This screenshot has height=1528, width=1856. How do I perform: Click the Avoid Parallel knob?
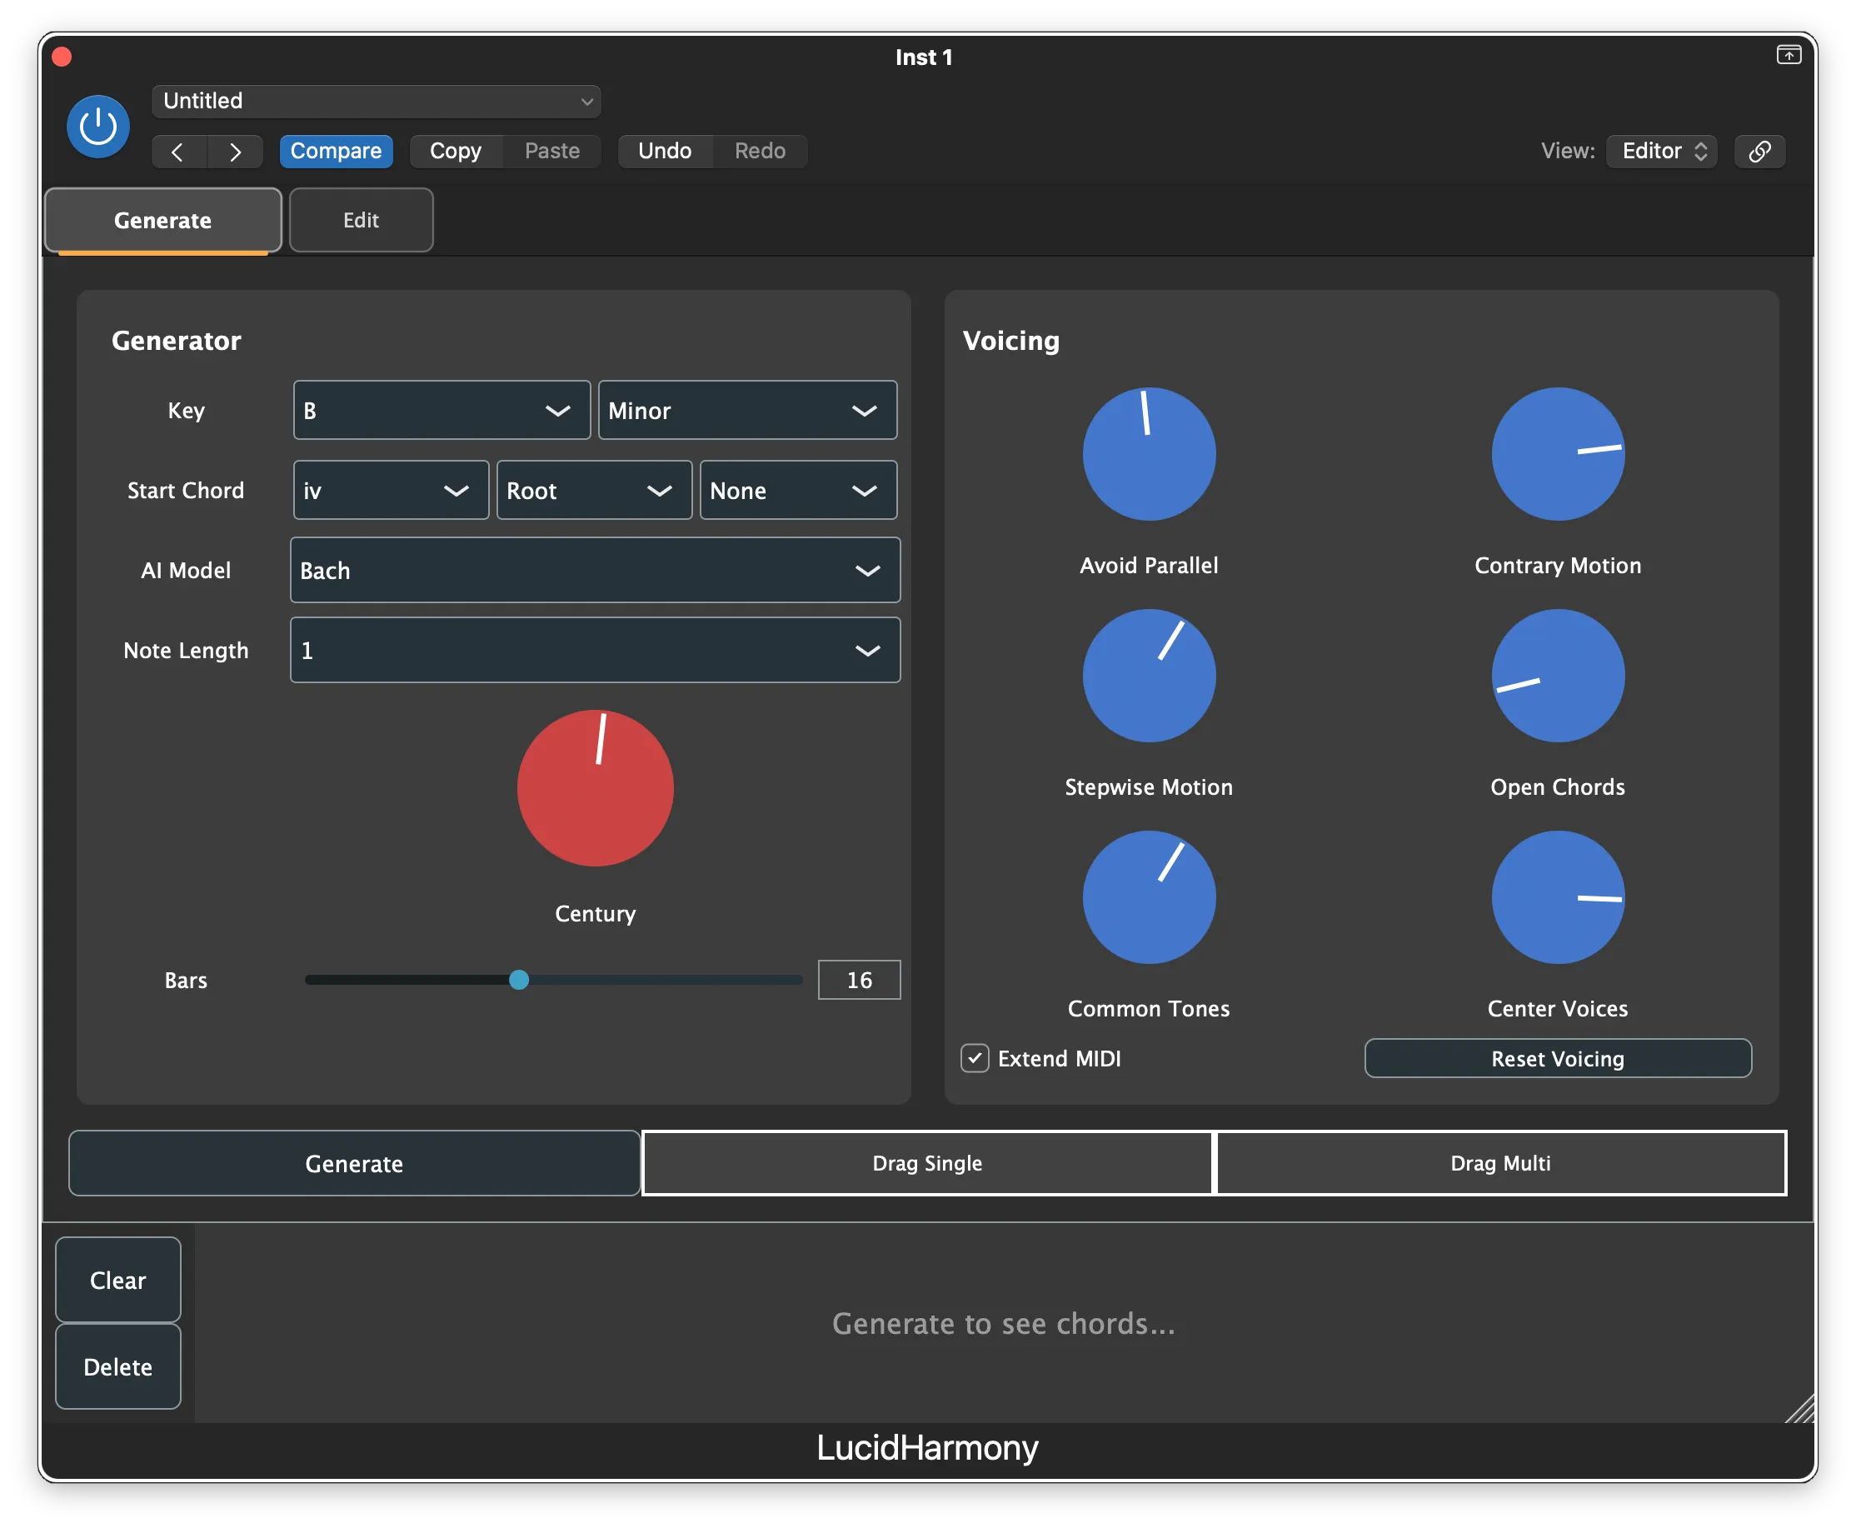(x=1149, y=454)
